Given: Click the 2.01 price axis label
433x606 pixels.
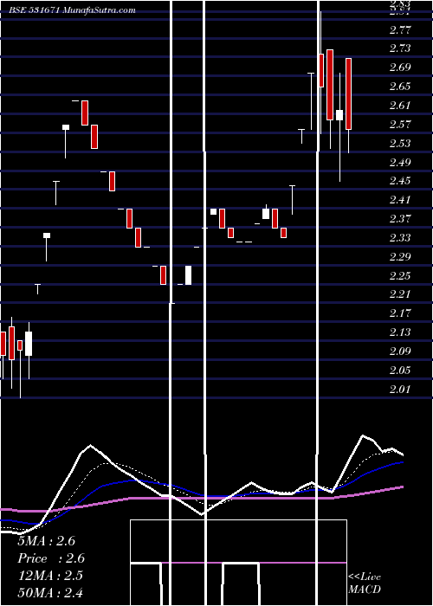Looking at the screenshot, I should click(x=400, y=390).
